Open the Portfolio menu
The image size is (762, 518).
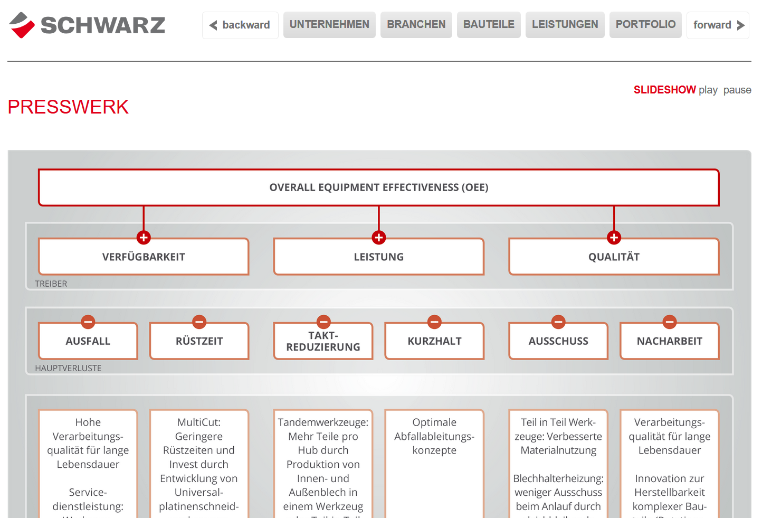[645, 25]
